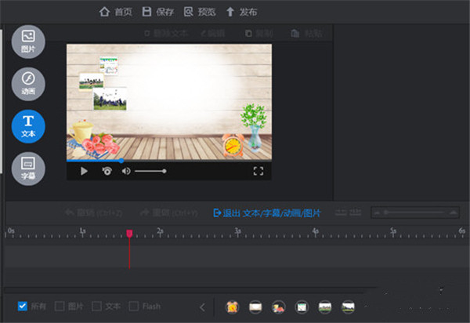
Task: Click the red playhead marker on timeline
Action: point(129,234)
